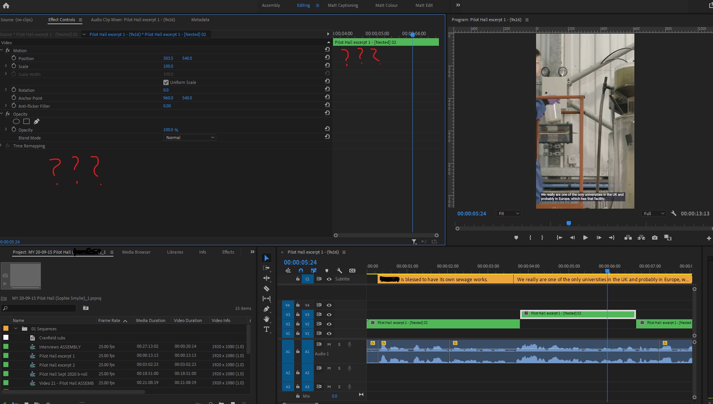Select Pilot Hall Sept 2020 b-roll clip
This screenshot has height=404, width=713.
click(64, 374)
